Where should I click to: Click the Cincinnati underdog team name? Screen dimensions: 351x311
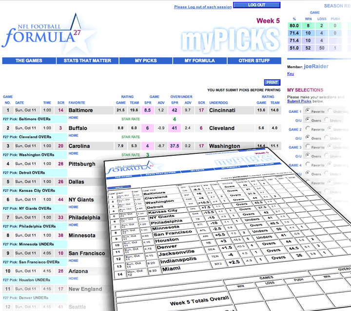click(222, 110)
